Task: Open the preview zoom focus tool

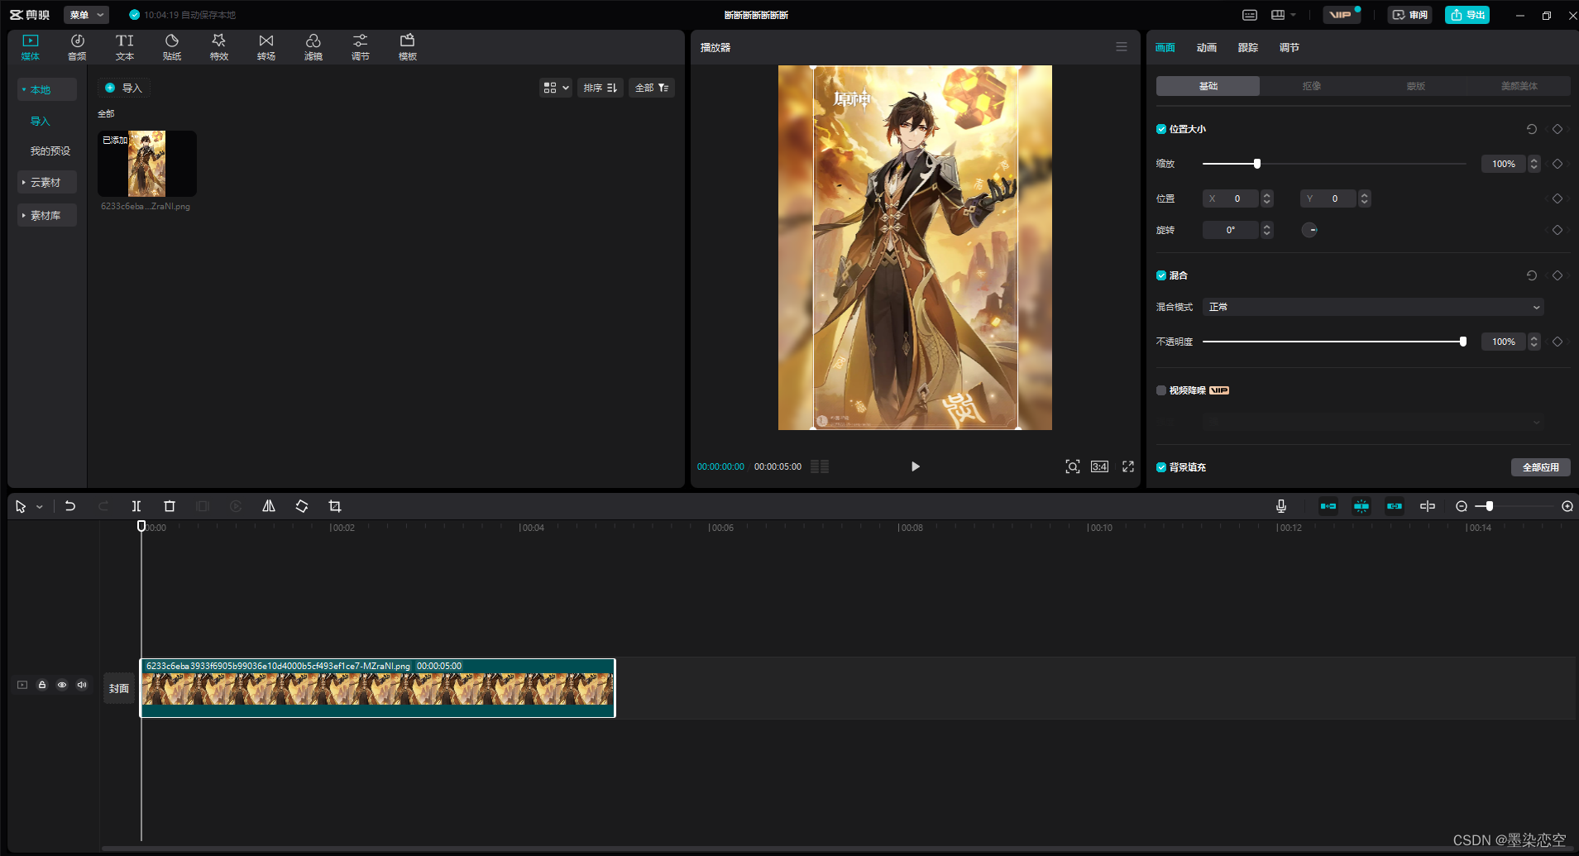Action: pyautogui.click(x=1073, y=466)
